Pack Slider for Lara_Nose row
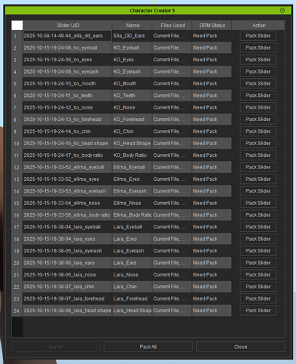This screenshot has height=364, width=296. point(258,274)
